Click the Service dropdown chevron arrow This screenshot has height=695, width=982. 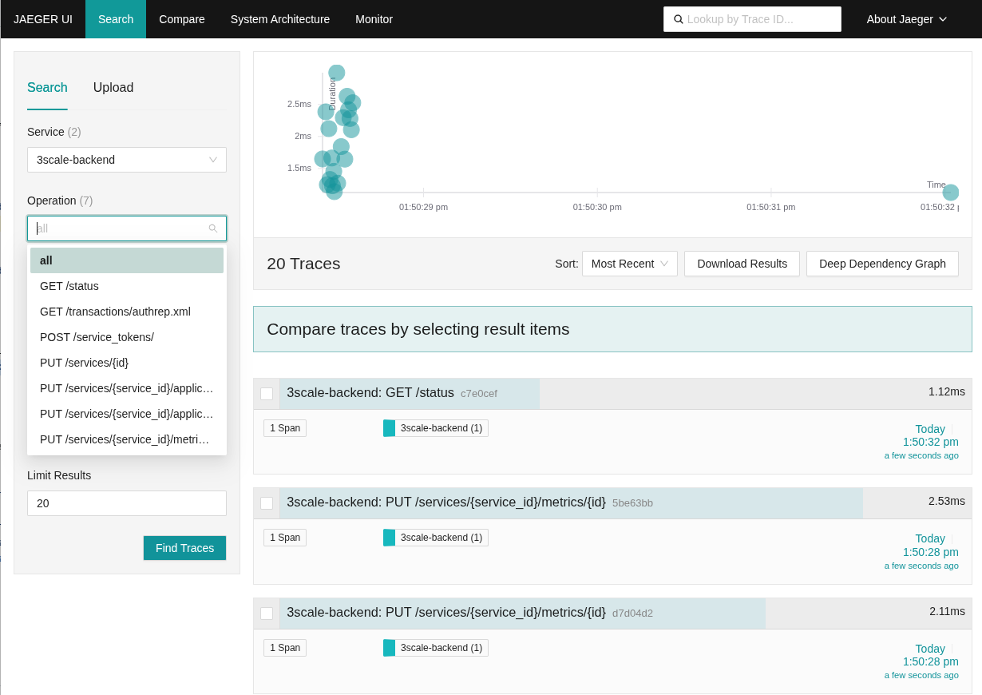click(x=213, y=160)
